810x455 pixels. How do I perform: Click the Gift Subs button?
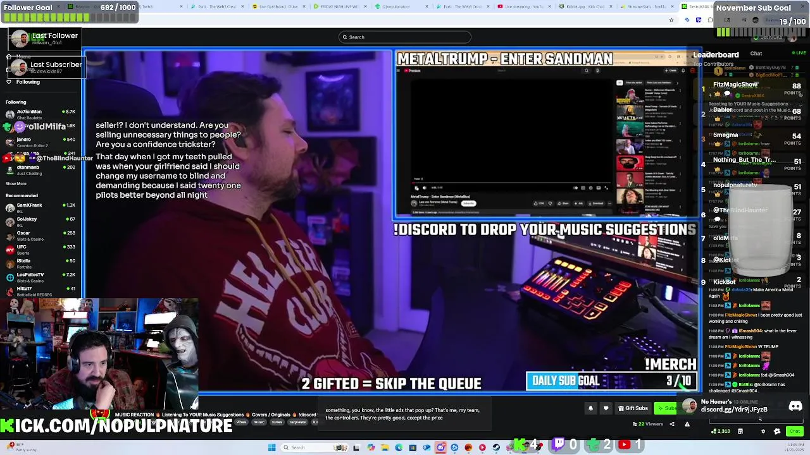(x=633, y=408)
